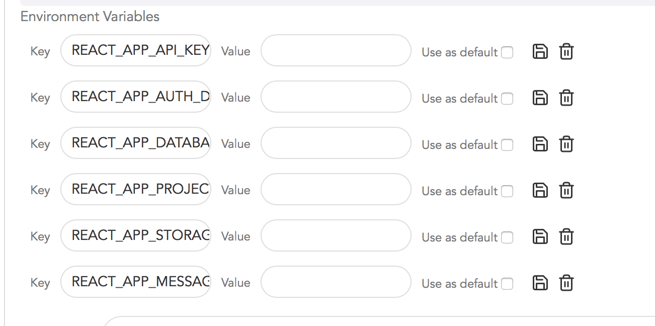Delete the REACT_APP_DATABA variable row
The height and width of the screenshot is (326, 655).
[x=566, y=144]
